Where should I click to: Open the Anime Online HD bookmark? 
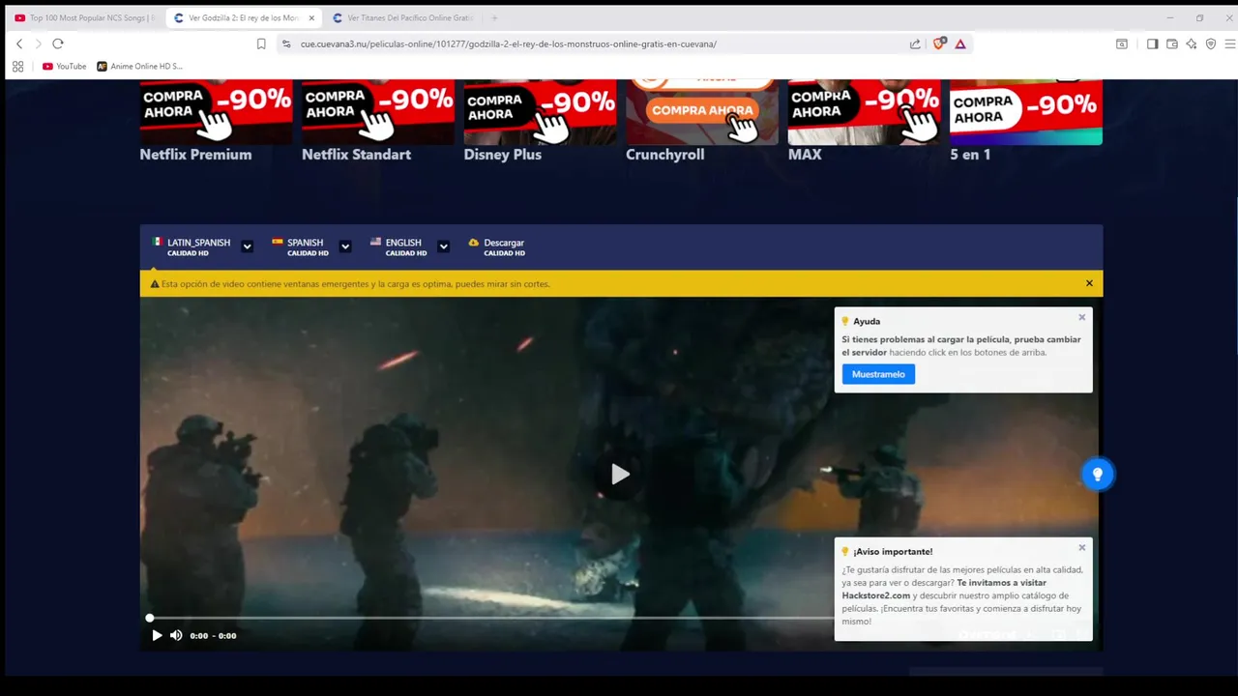[140, 67]
